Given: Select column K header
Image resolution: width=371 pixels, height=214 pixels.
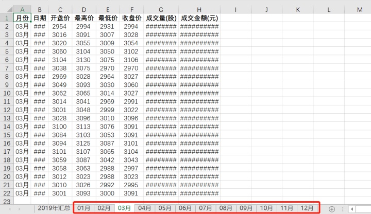Looking at the screenshot, I should point(298,10).
